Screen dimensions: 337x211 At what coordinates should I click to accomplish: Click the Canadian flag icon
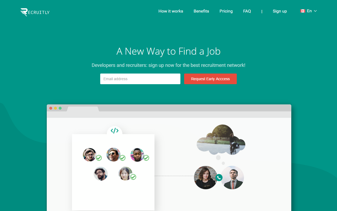(303, 11)
